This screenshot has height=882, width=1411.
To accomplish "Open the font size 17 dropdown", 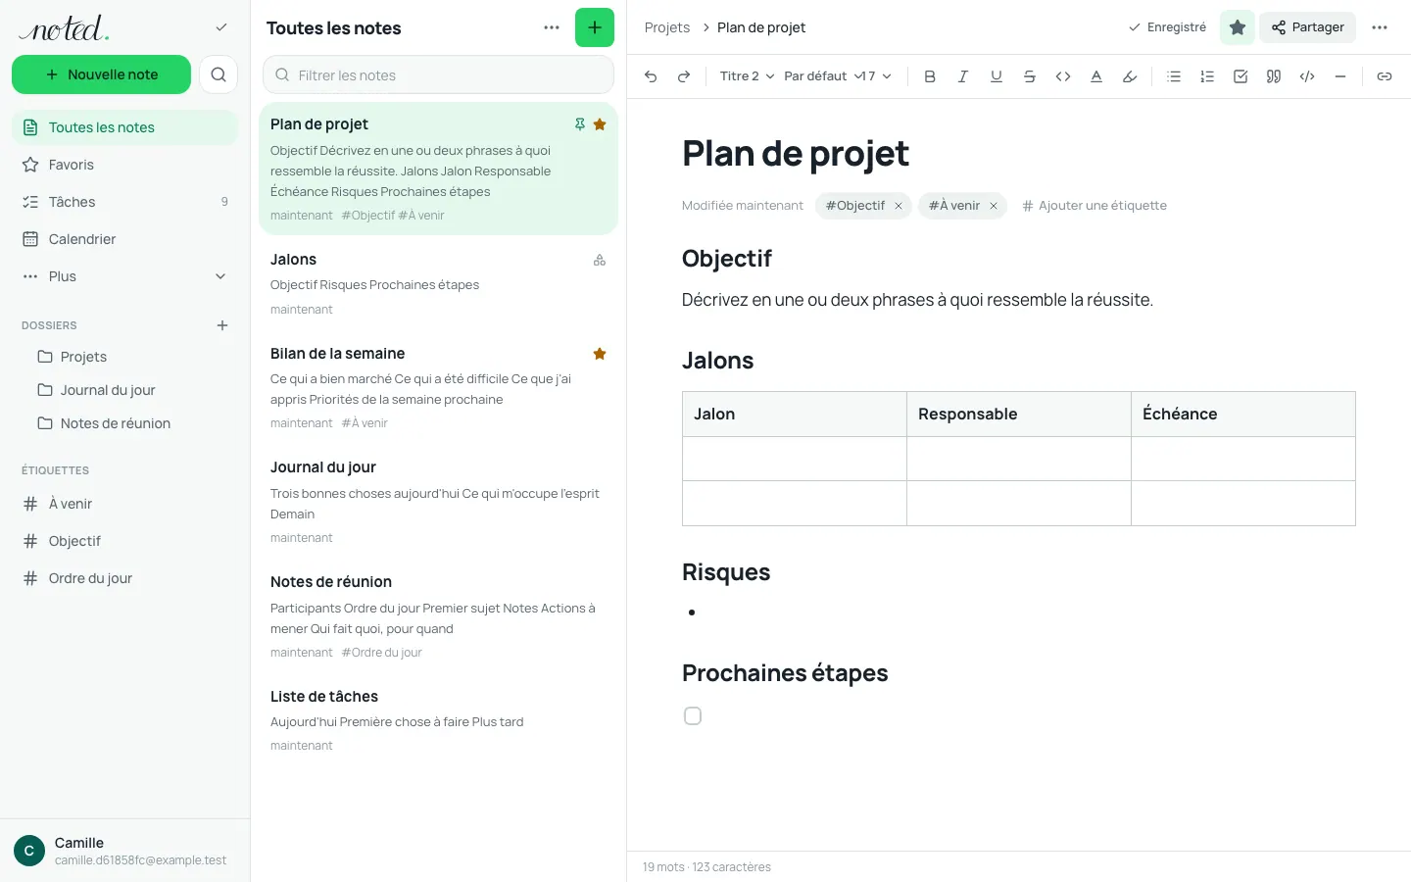I will pos(877,76).
